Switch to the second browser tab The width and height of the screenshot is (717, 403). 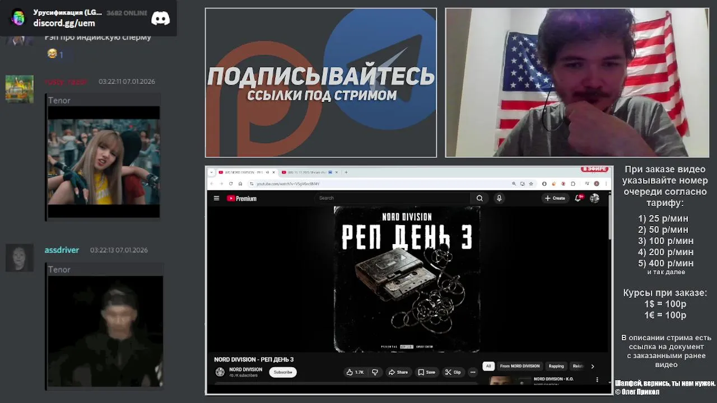[x=310, y=172]
